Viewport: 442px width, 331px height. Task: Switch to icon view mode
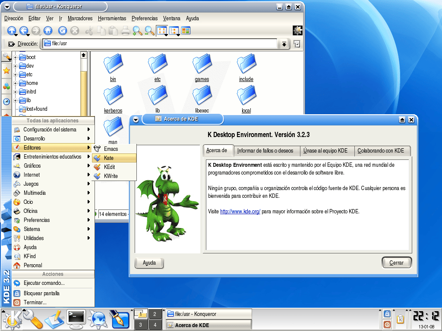[162, 31]
